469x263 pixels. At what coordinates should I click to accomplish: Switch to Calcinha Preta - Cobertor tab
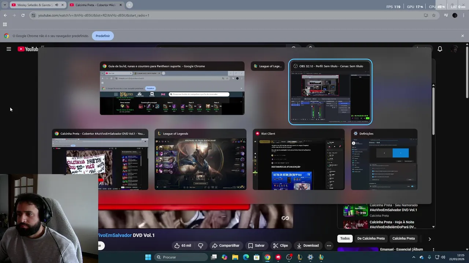pyautogui.click(x=96, y=5)
